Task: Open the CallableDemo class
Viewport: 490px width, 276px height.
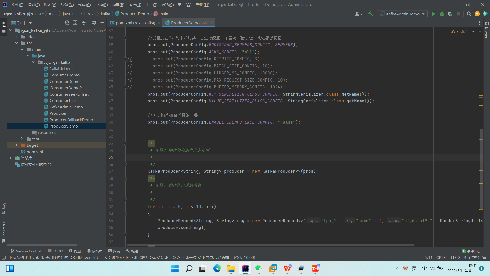Action: click(62, 68)
